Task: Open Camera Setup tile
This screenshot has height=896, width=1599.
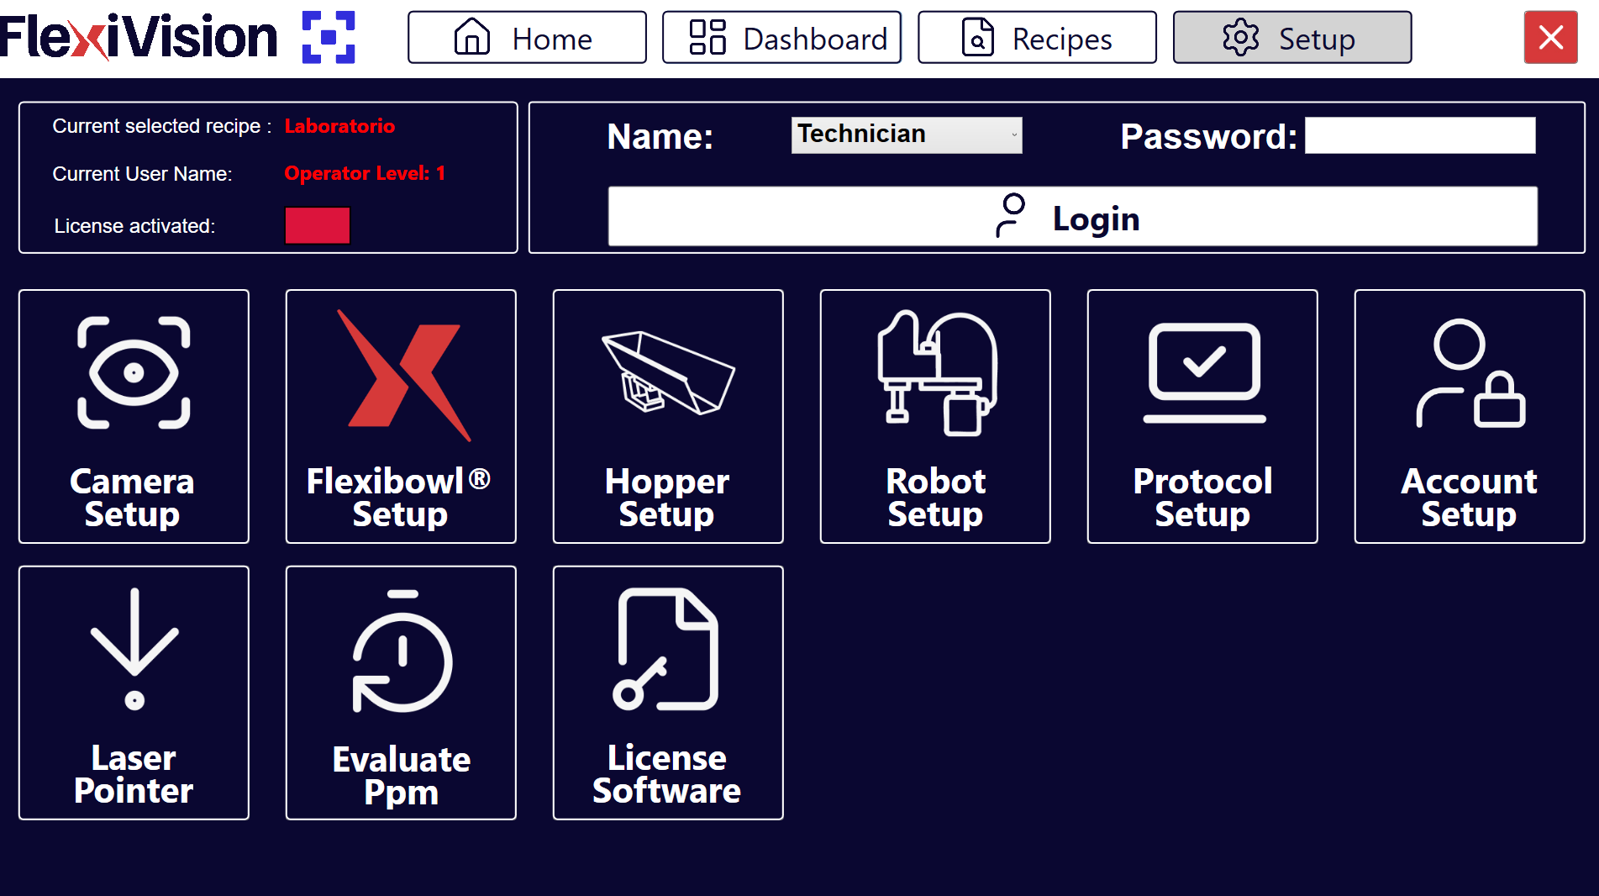Action: [134, 417]
